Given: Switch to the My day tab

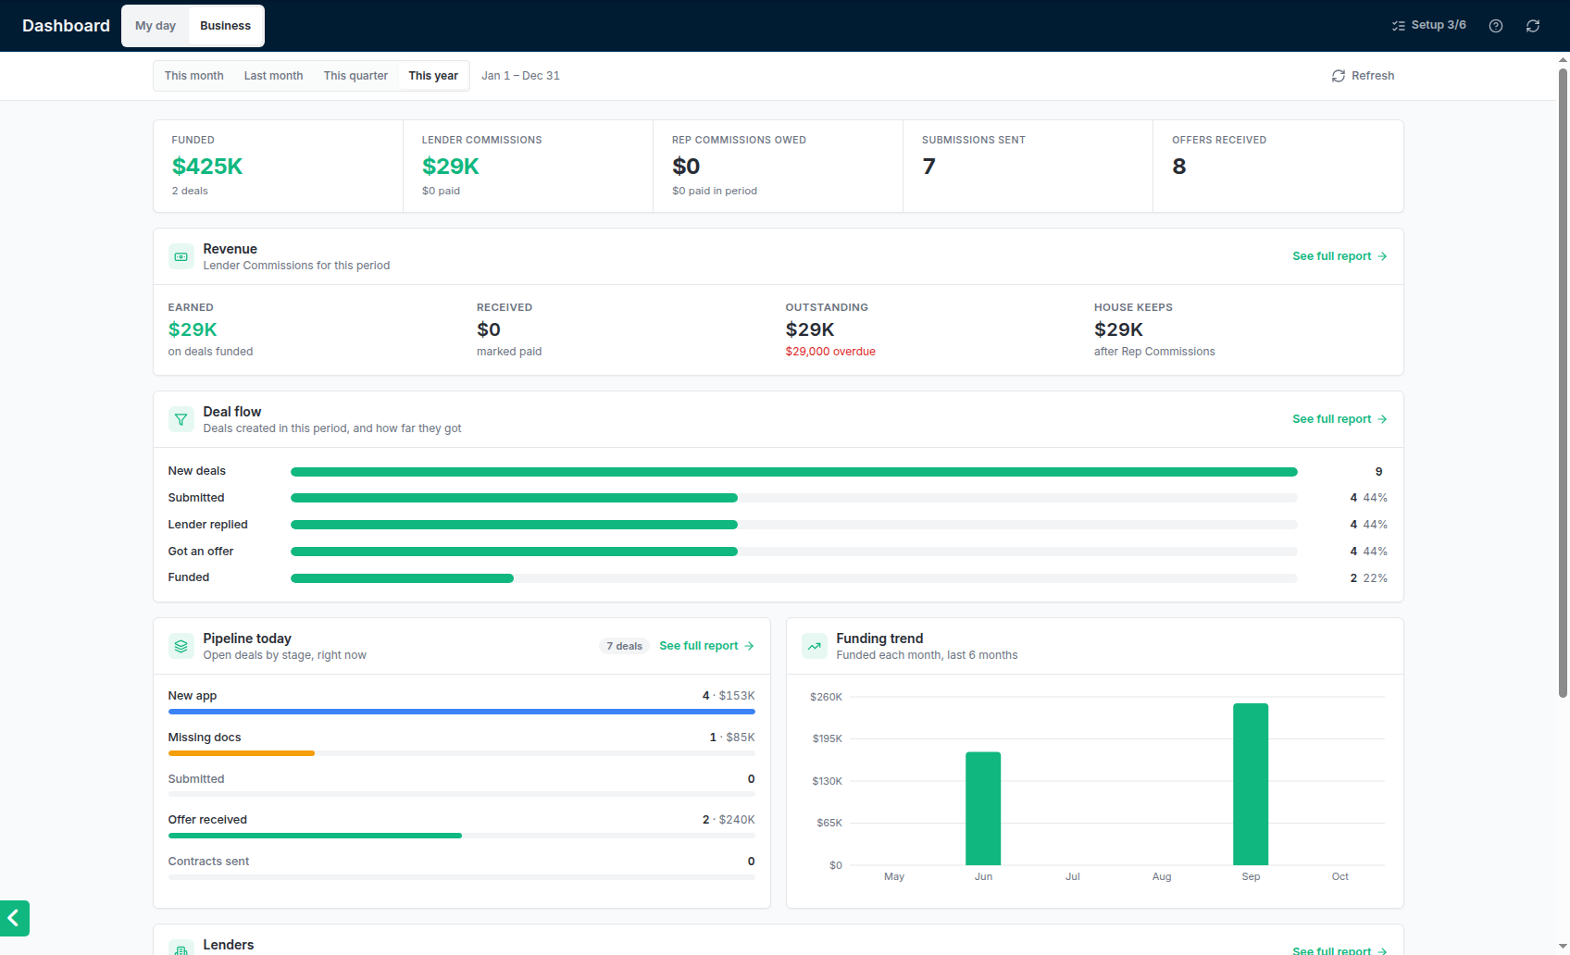Looking at the screenshot, I should pos(156,26).
